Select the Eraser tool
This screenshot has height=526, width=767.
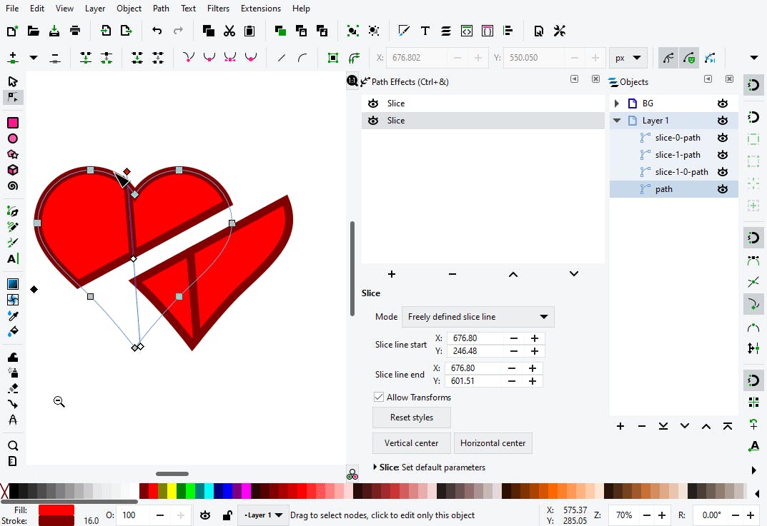(x=13, y=388)
